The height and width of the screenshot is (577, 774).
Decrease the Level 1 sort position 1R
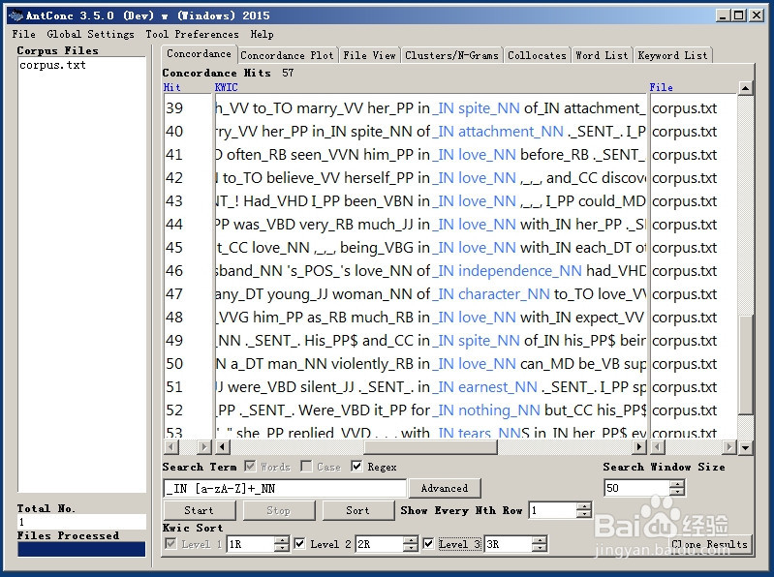(x=281, y=548)
